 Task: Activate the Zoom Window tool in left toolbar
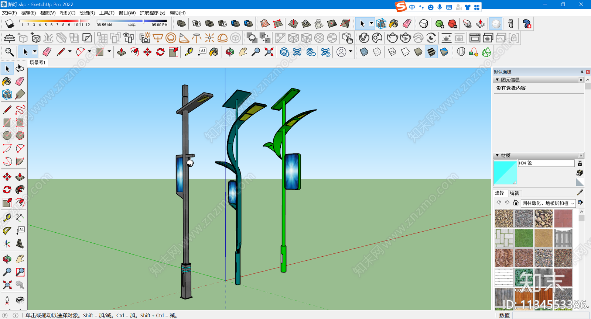20,272
